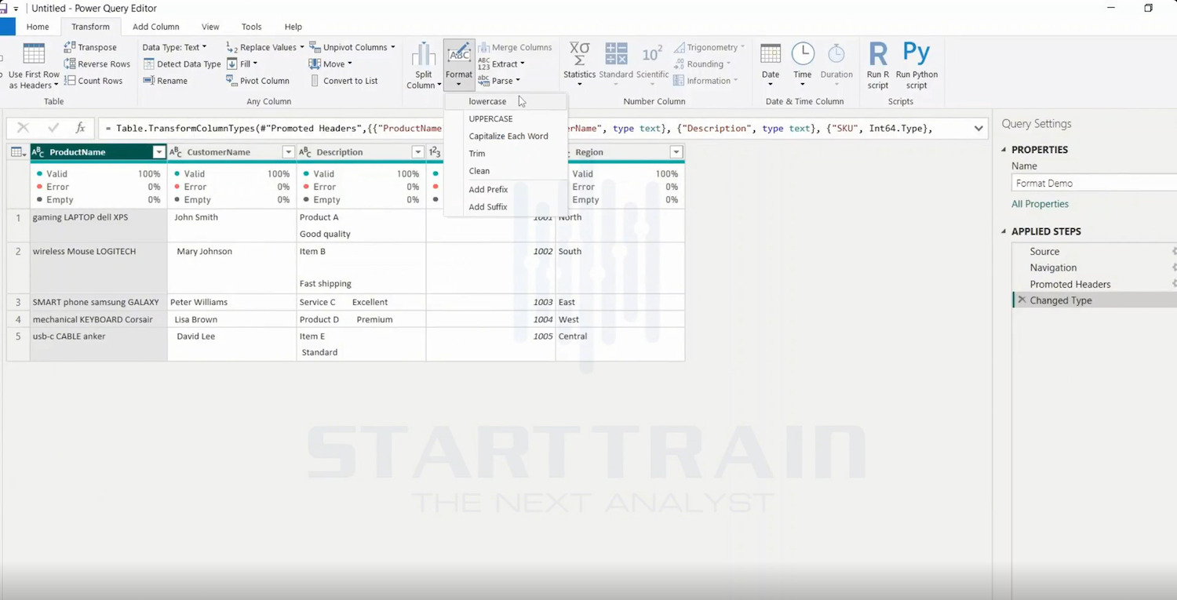Open ProductName column filter dropdown
The image size is (1177, 600).
(159, 152)
